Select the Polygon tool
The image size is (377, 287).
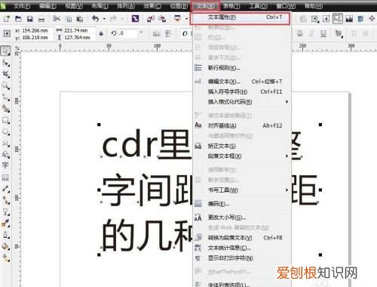[x=5, y=143]
